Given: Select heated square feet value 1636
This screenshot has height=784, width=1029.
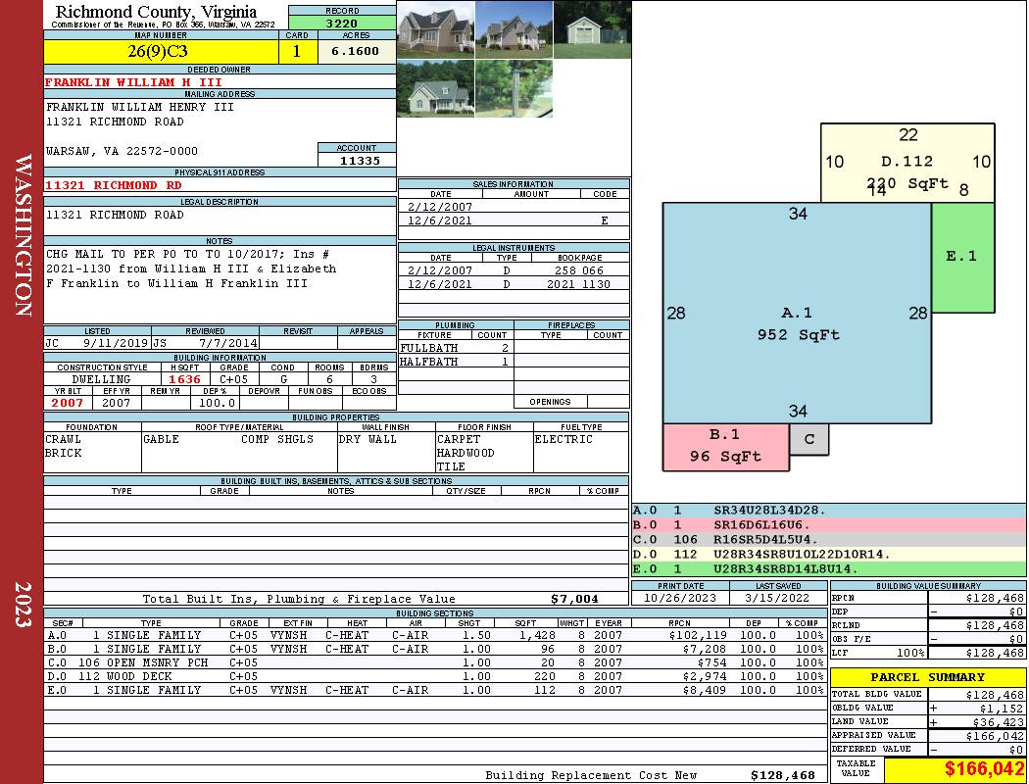Looking at the screenshot, I should 185,379.
